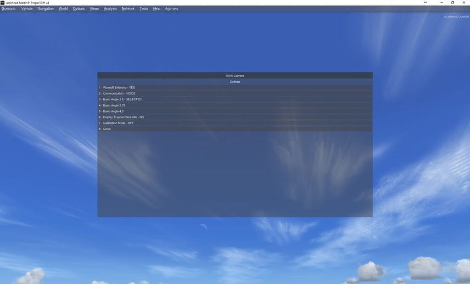Open the Help menu

(157, 9)
